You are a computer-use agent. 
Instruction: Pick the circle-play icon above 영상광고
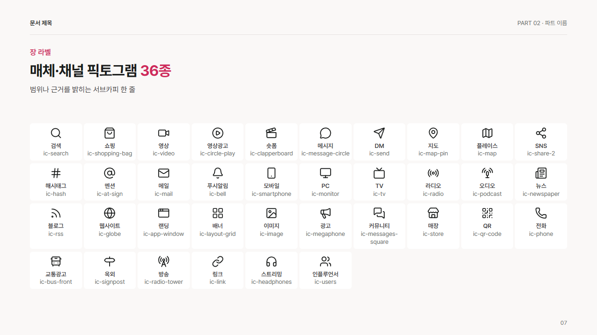coord(218,133)
